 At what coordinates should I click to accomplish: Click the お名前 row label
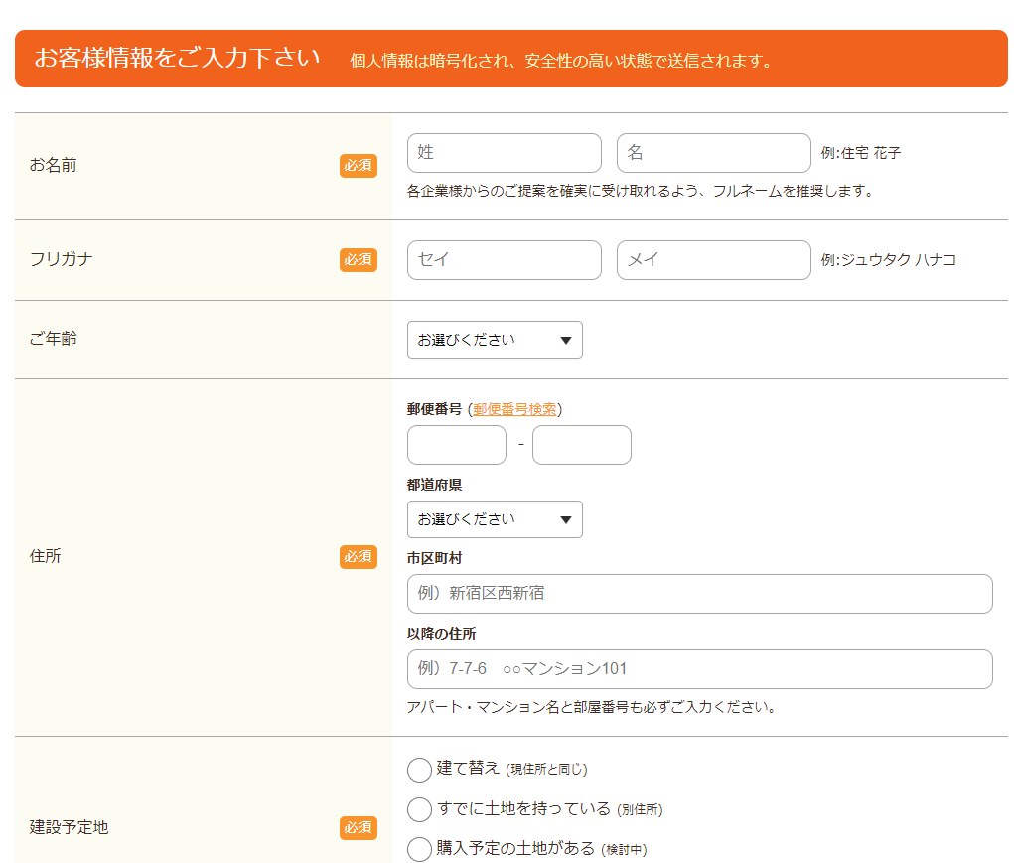[x=54, y=166]
